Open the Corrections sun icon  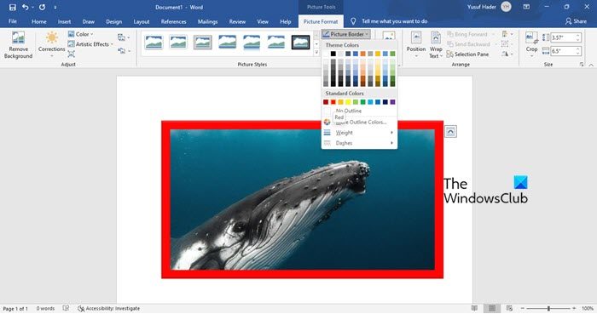tap(52, 38)
